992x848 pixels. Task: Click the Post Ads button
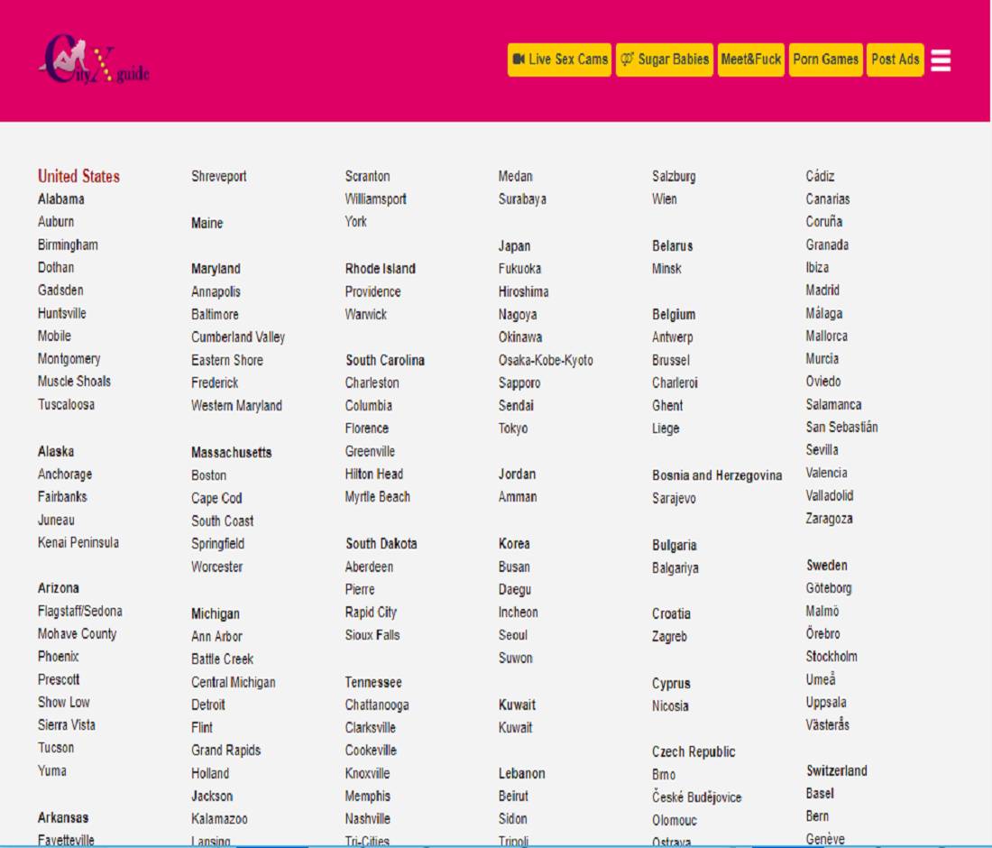[895, 60]
